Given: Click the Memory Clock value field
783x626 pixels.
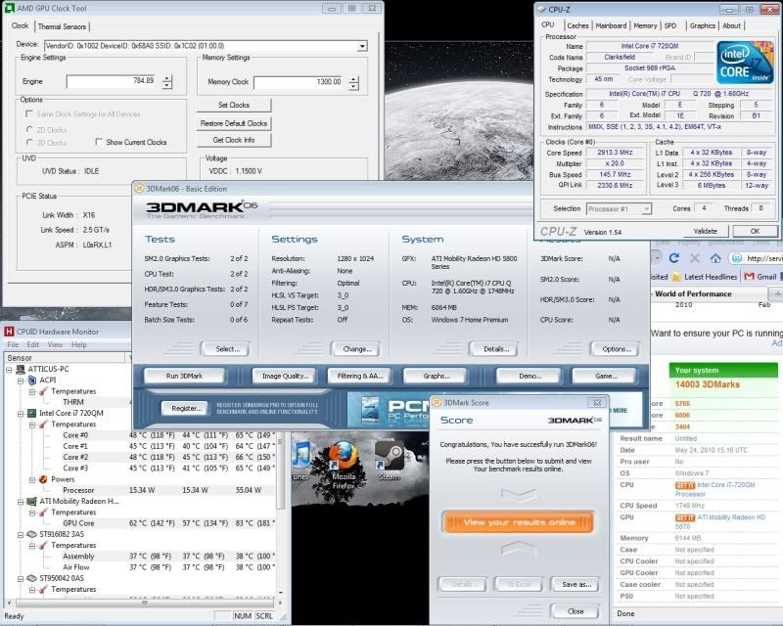Looking at the screenshot, I should click(300, 82).
